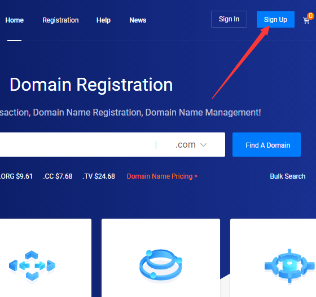Go to the Home menu item
The width and height of the screenshot is (316, 297).
15,20
